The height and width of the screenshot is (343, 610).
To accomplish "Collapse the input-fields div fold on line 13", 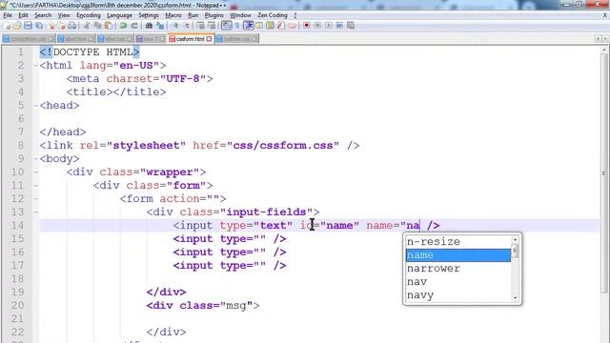I will click(x=36, y=212).
